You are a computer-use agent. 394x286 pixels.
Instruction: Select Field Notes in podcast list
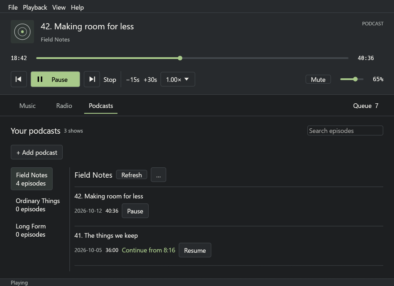[x=32, y=179]
